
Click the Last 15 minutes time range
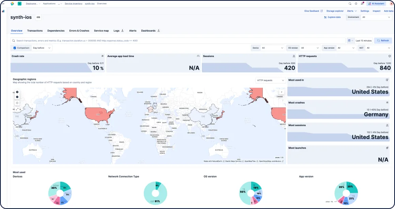coord(363,41)
